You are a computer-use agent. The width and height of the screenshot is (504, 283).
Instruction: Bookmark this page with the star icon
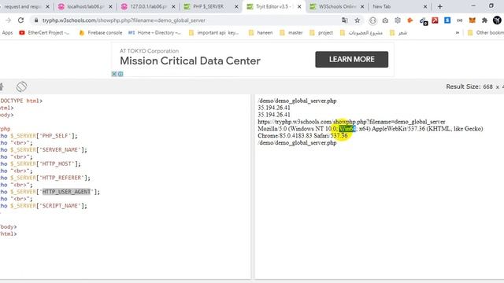[357, 20]
